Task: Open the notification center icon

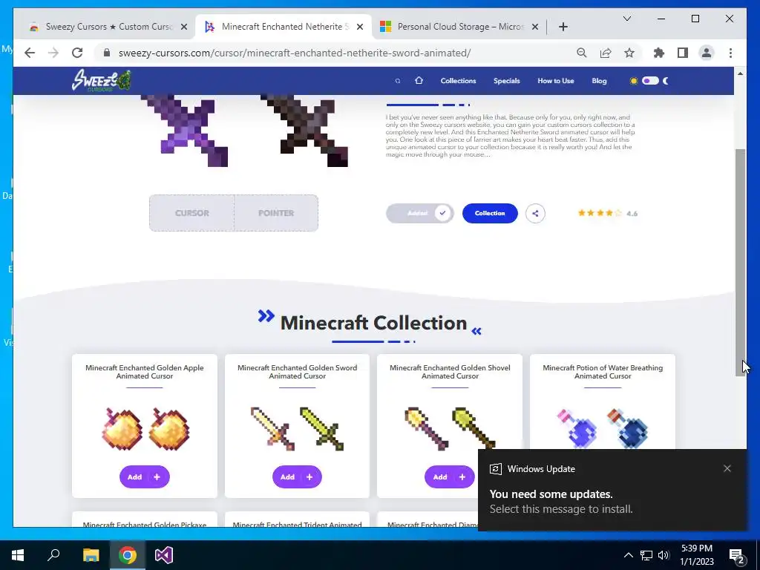Action: click(x=736, y=555)
